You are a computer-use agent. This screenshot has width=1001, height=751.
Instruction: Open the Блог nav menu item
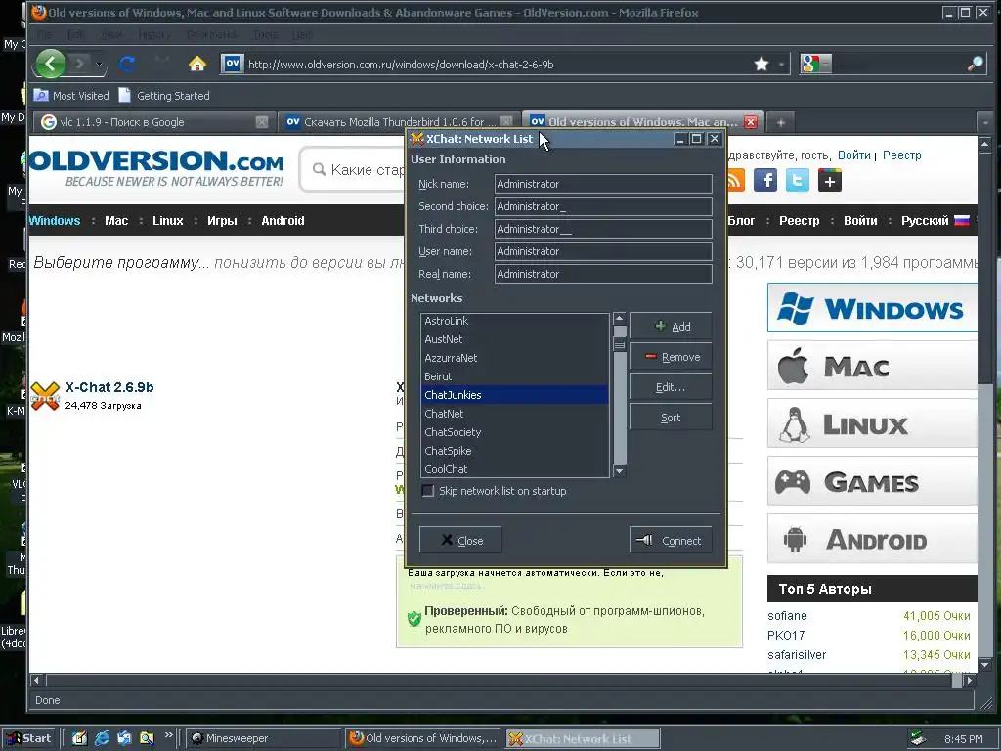(x=741, y=220)
